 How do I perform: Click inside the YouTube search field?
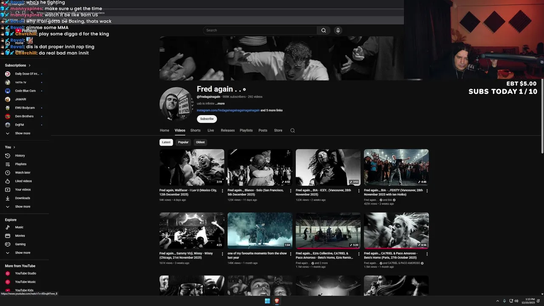click(260, 30)
